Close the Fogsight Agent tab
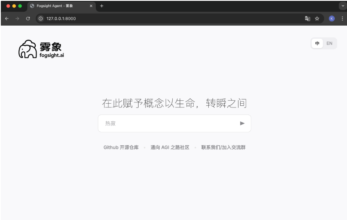The width and height of the screenshot is (347, 220). click(x=91, y=6)
